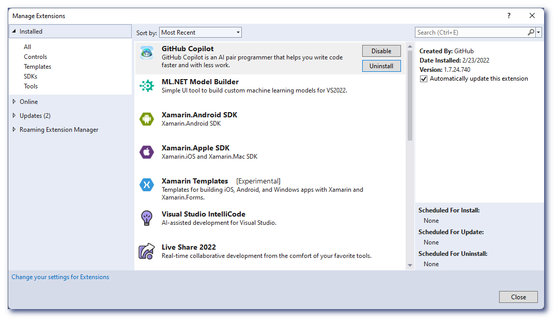Click the [Experimental] tag text
This screenshot has height=322, width=557.
click(258, 181)
